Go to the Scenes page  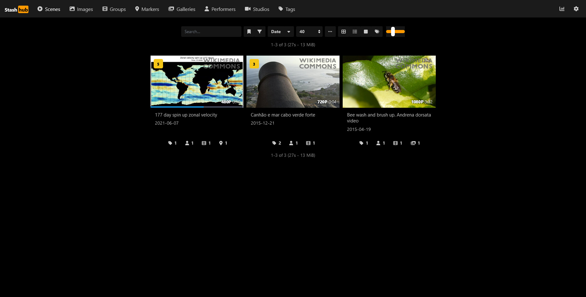click(x=49, y=9)
